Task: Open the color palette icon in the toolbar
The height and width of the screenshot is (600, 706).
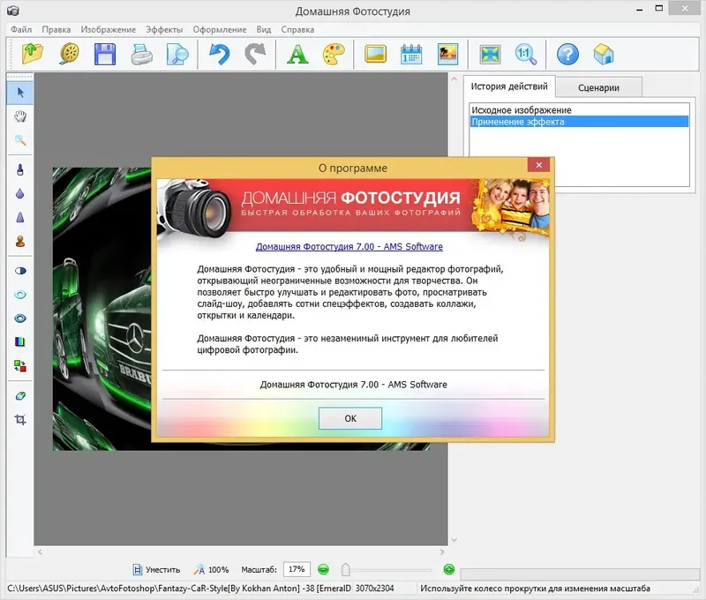Action: coord(334,54)
